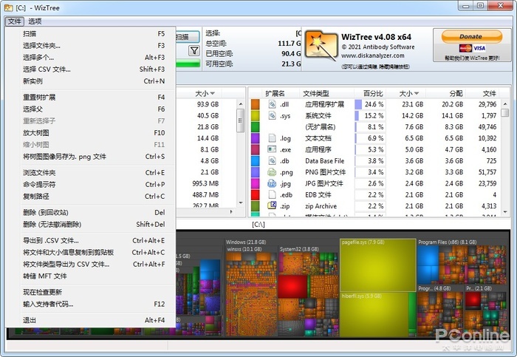Click the .exe application icon
This screenshot has width=517, height=357.
[272, 149]
